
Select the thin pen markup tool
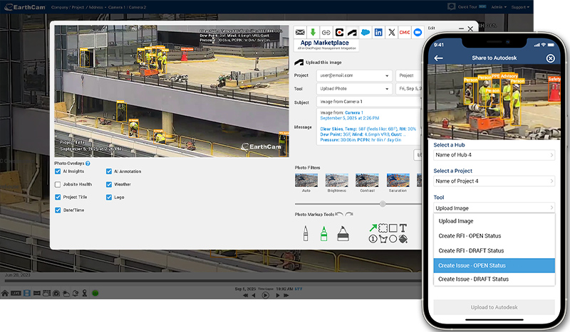click(x=306, y=233)
